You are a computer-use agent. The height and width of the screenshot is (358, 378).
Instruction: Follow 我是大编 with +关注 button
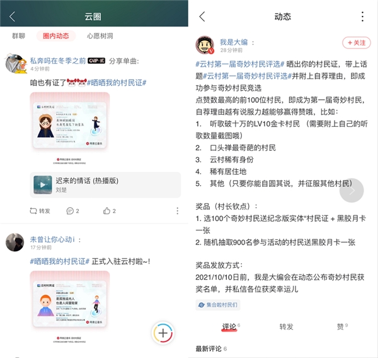(357, 43)
